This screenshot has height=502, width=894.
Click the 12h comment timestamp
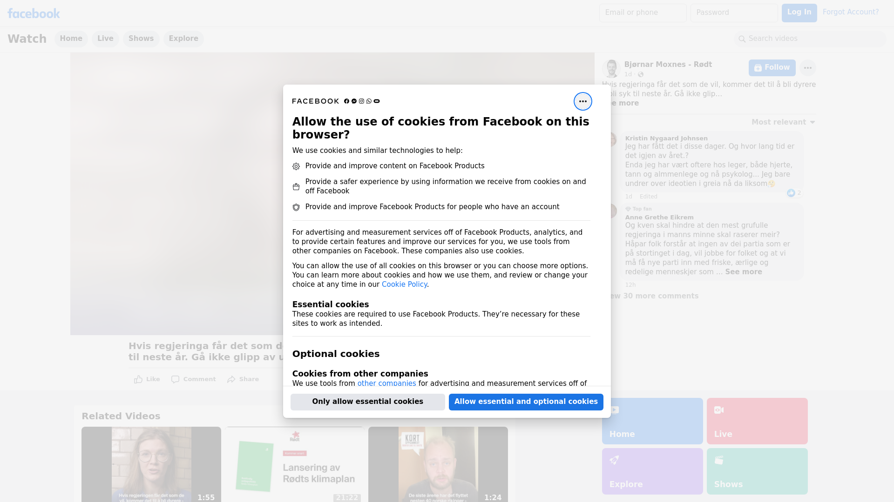coord(630,285)
